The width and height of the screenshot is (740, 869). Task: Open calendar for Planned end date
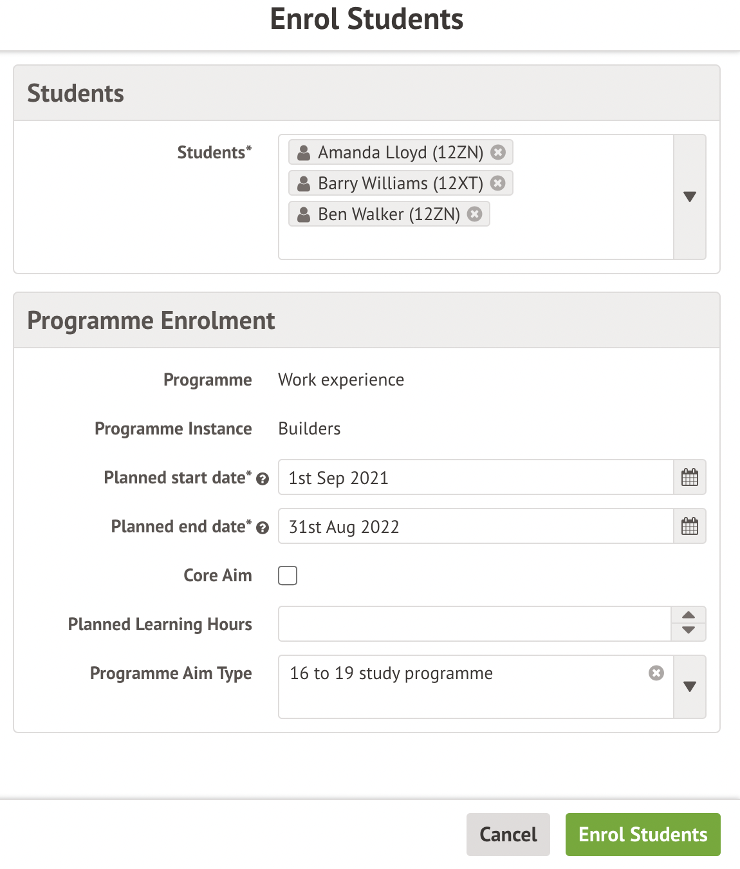(x=690, y=527)
